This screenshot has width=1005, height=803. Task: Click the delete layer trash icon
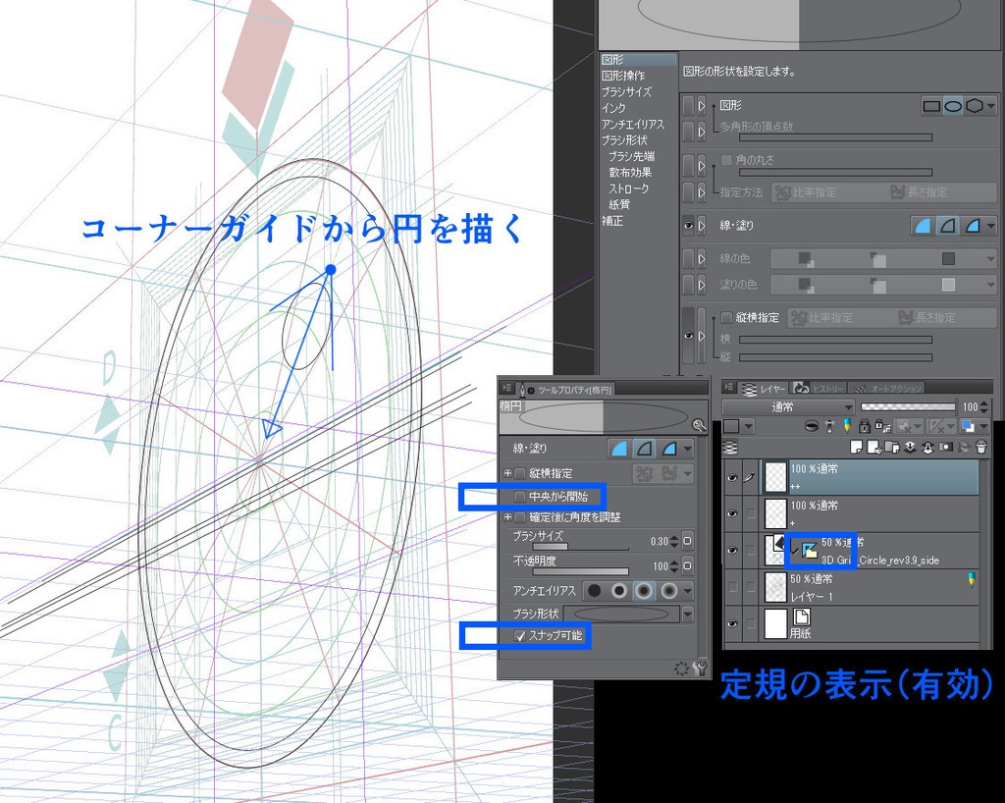[980, 447]
